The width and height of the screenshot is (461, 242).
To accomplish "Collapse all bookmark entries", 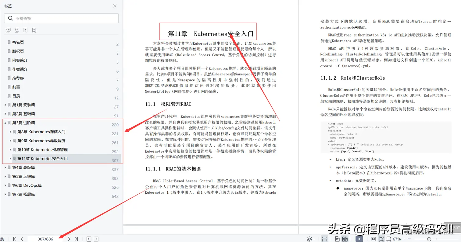I will point(17,30).
